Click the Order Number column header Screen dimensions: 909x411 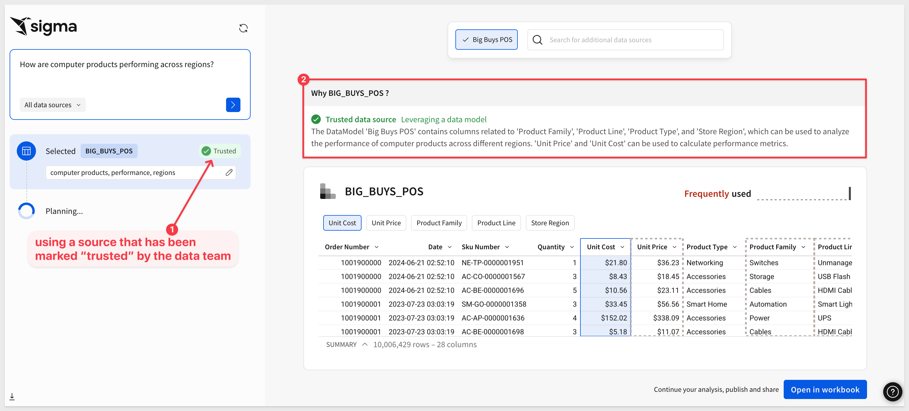[x=347, y=247]
